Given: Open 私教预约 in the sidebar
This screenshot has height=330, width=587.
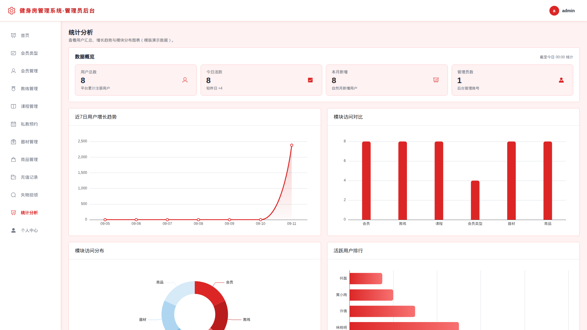Looking at the screenshot, I should click(x=31, y=124).
